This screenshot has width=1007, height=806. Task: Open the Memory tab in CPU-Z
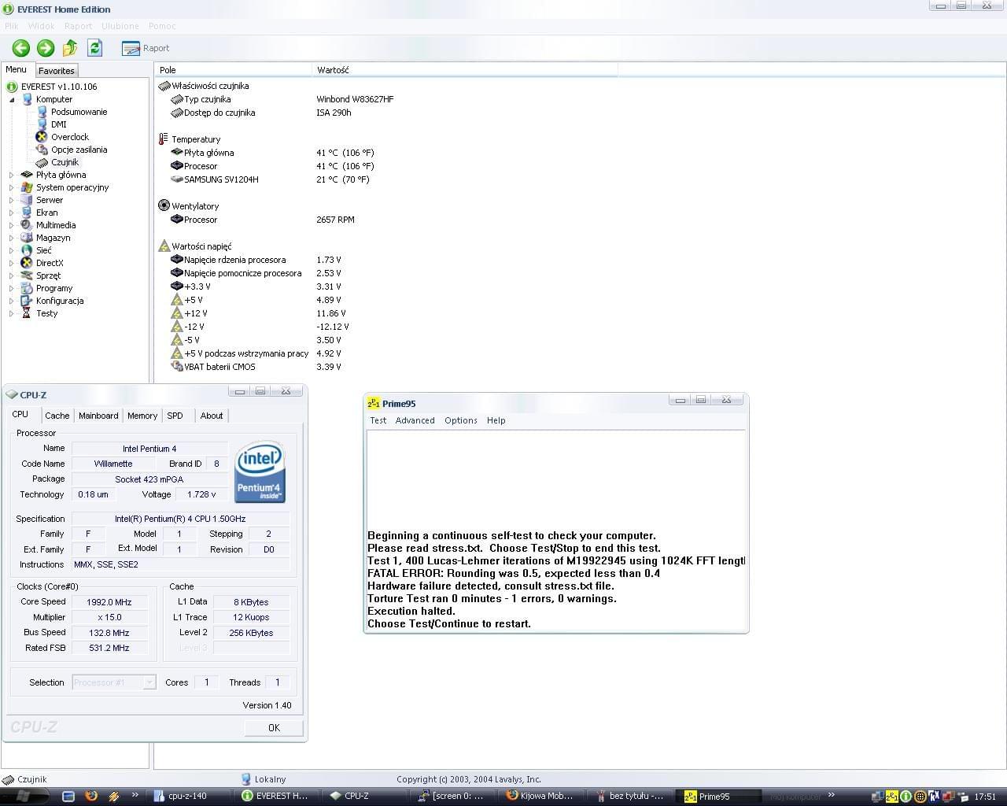[x=142, y=416]
